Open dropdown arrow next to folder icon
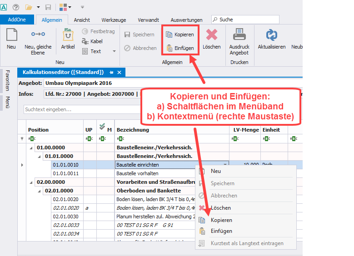Viewport: 354px width, 256px height. pos(38,7)
